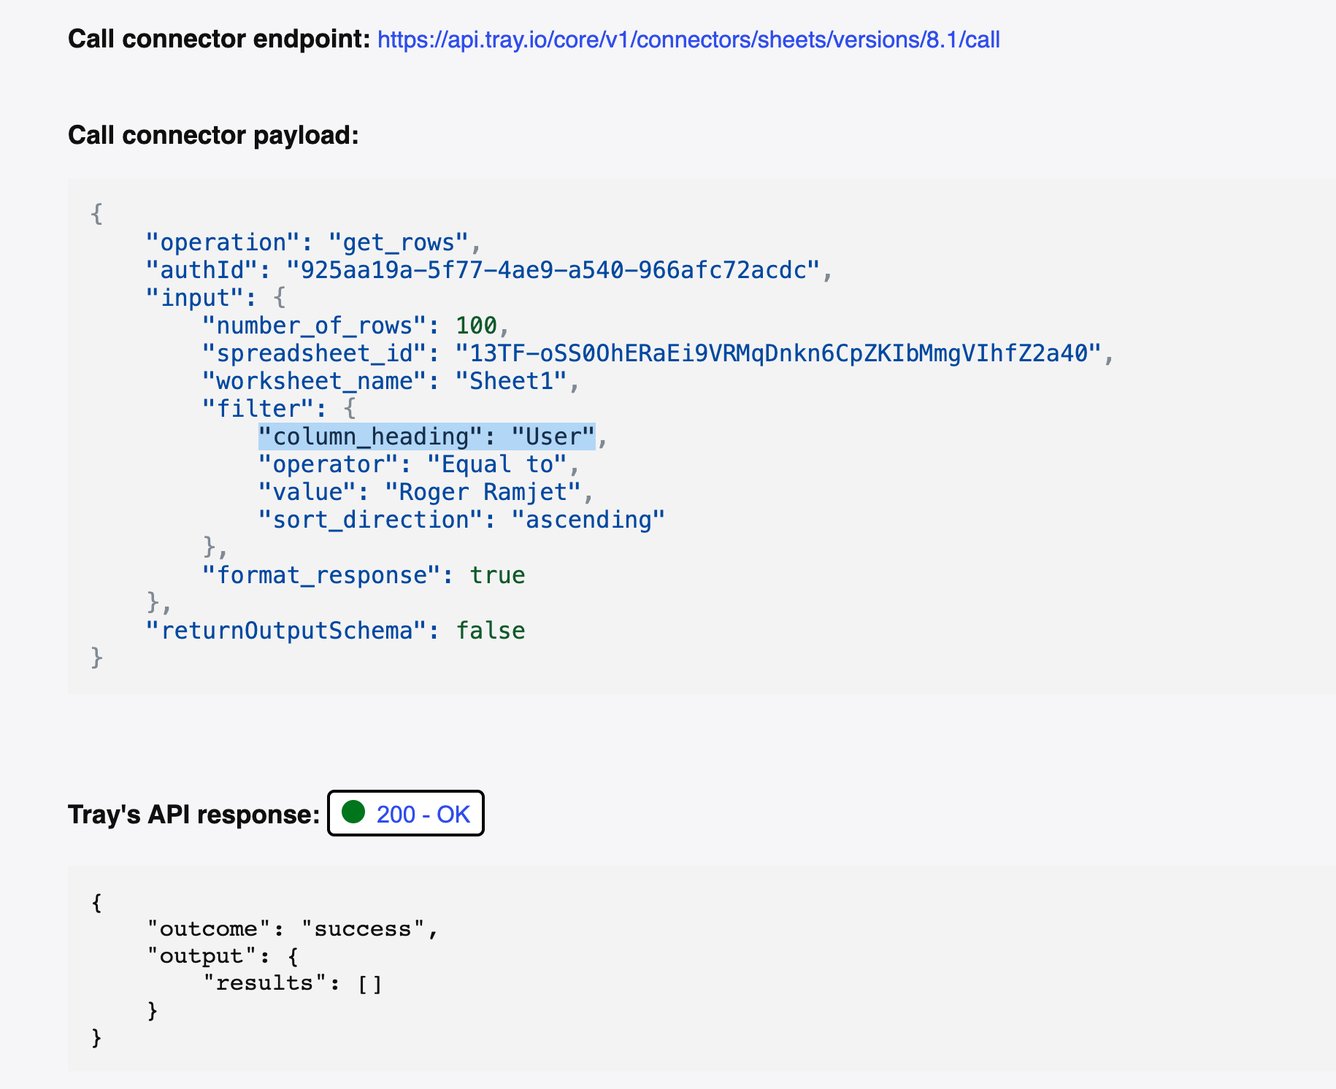Image resolution: width=1336 pixels, height=1089 pixels.
Task: Click the "get_rows" operation value
Action: tap(398, 242)
